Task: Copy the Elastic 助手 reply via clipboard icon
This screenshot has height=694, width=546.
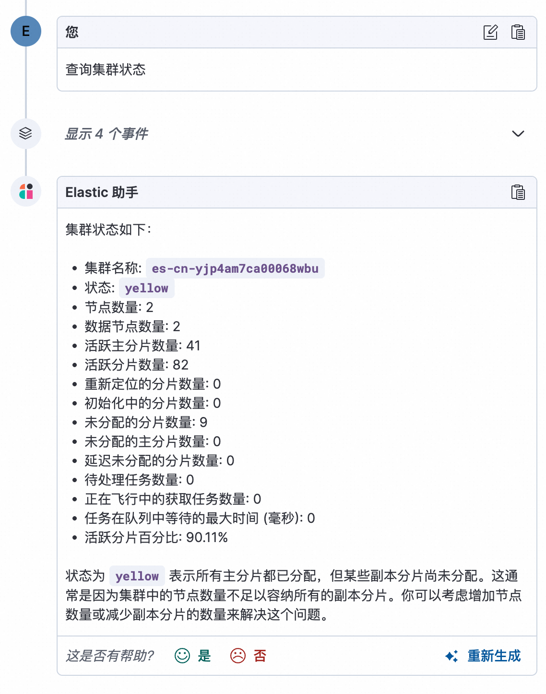Action: 518,192
